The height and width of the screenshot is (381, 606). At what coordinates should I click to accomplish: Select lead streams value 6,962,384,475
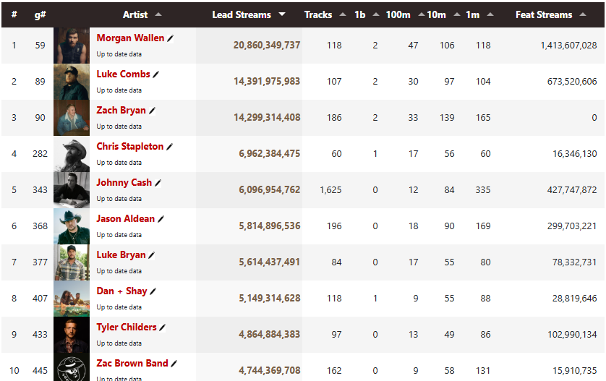click(x=270, y=154)
